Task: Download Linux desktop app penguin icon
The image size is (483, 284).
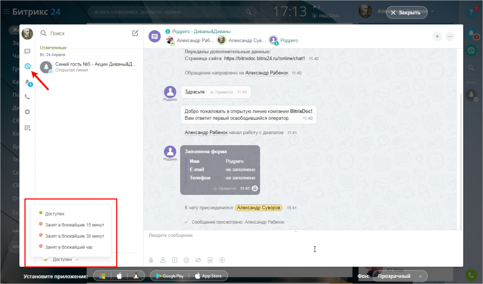Action: 136,276
